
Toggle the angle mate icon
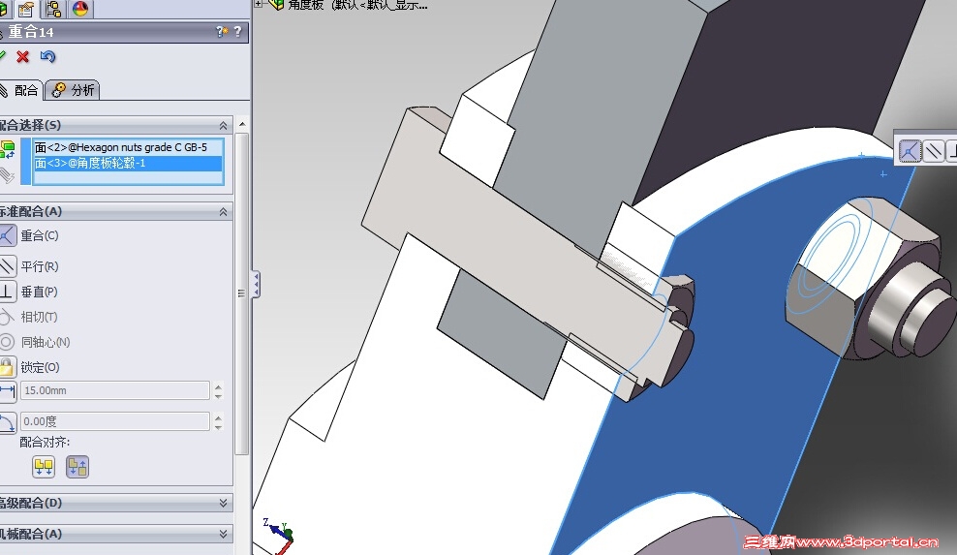click(8, 422)
